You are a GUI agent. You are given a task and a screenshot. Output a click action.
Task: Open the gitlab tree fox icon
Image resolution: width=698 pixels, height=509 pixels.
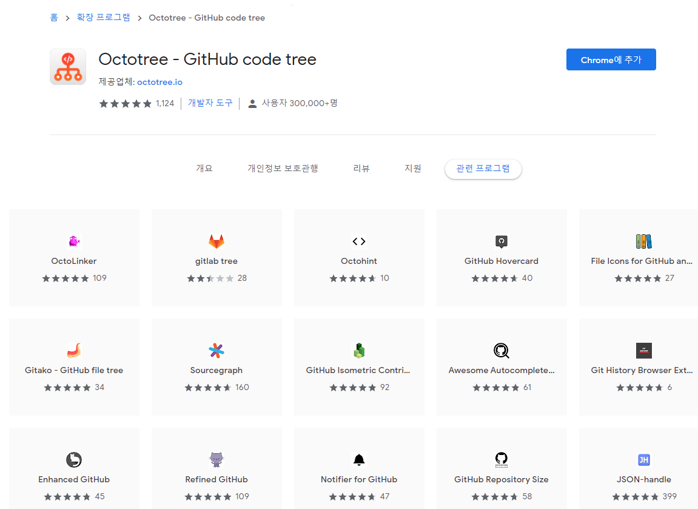click(x=216, y=241)
